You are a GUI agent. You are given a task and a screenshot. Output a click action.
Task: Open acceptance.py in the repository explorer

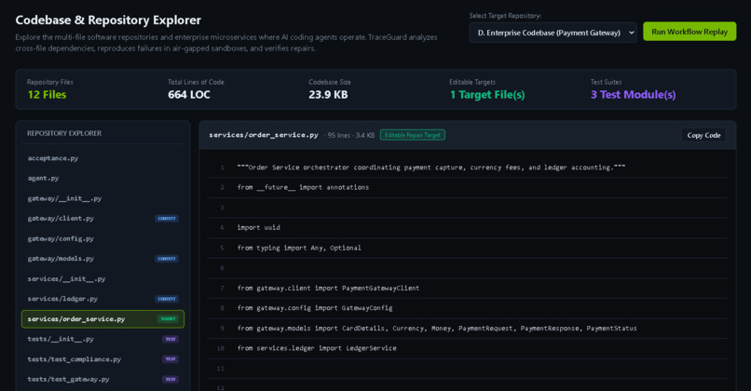click(102, 158)
